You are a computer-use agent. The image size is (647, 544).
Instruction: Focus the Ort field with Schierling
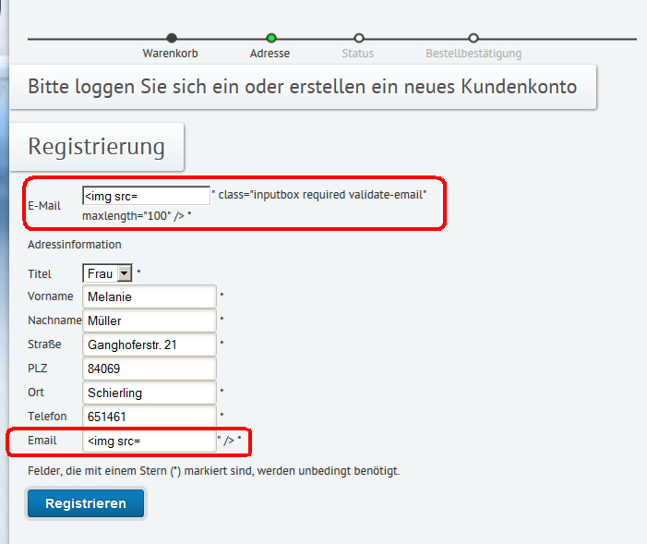[x=150, y=393]
